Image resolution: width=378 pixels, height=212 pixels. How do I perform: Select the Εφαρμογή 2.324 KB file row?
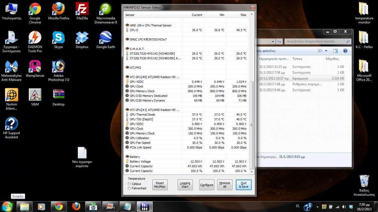(x=301, y=78)
